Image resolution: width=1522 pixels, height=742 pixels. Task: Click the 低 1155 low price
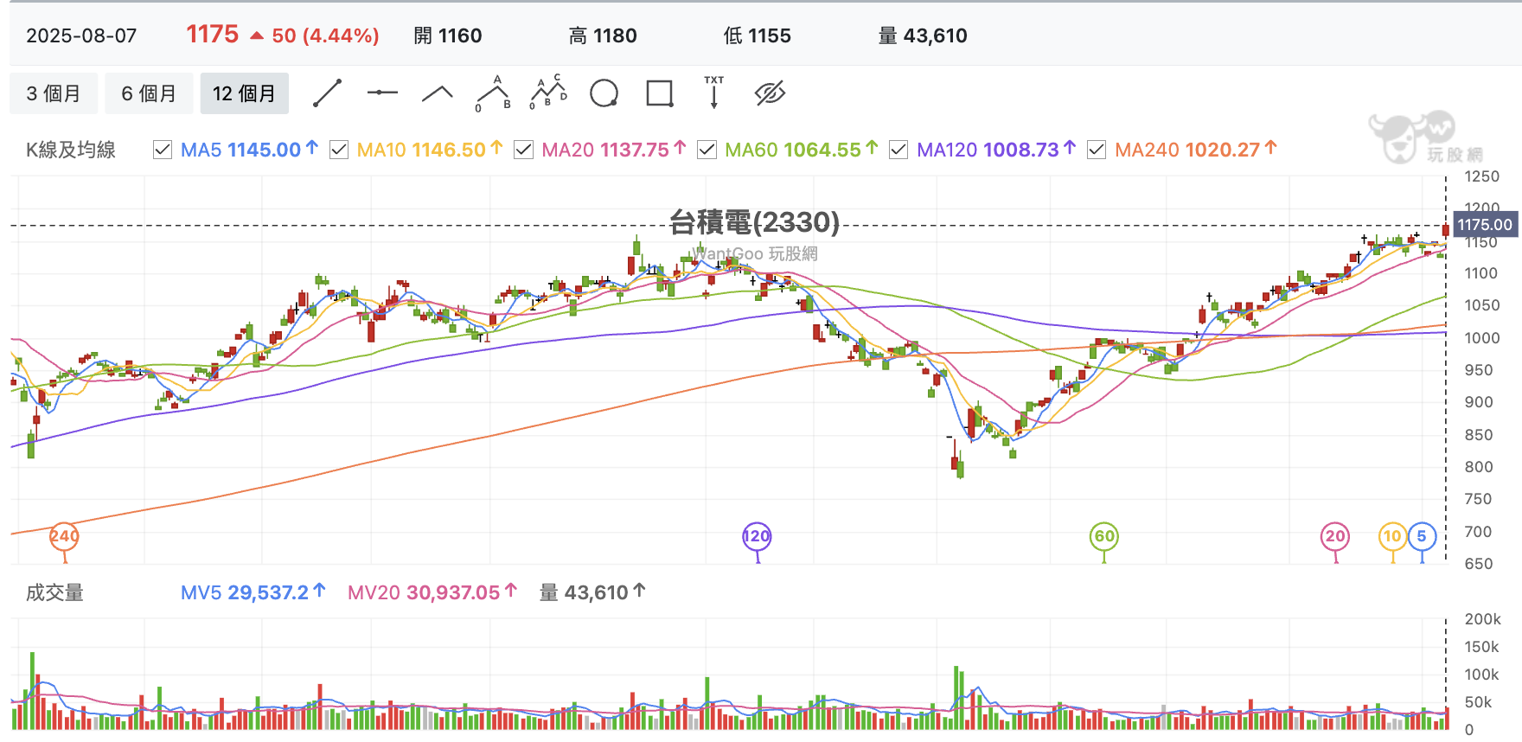point(758,35)
